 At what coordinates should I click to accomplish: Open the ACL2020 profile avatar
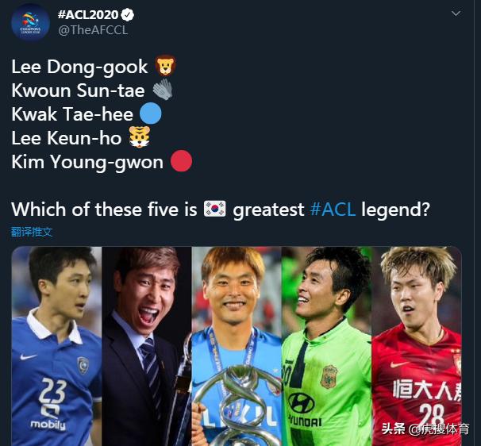coord(30,23)
